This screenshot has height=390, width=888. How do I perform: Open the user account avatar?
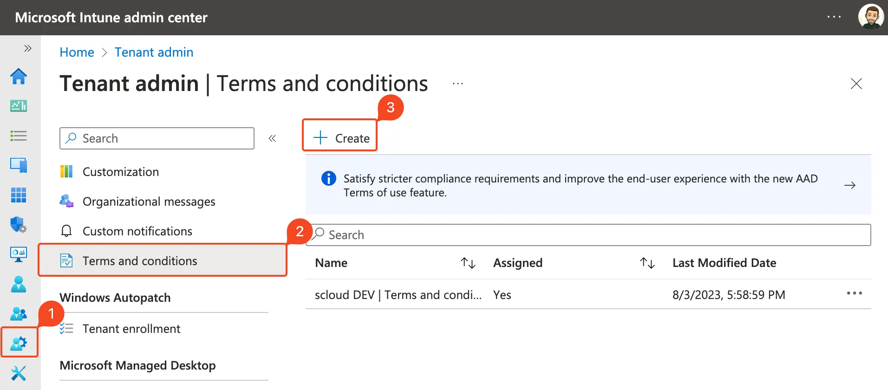tap(871, 17)
